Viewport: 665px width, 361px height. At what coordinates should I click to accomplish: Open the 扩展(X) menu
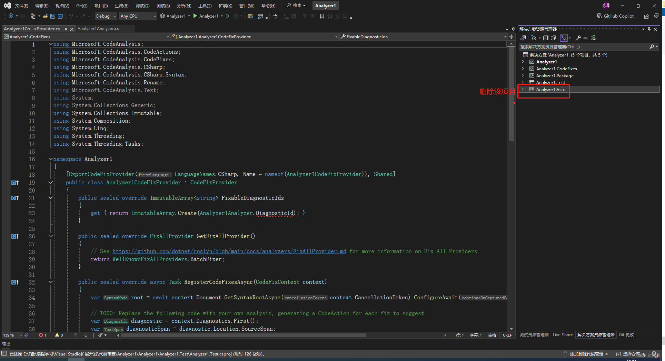[225, 6]
